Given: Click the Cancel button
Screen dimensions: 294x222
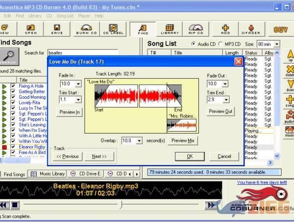Looking at the screenshot, I should [x=224, y=156].
